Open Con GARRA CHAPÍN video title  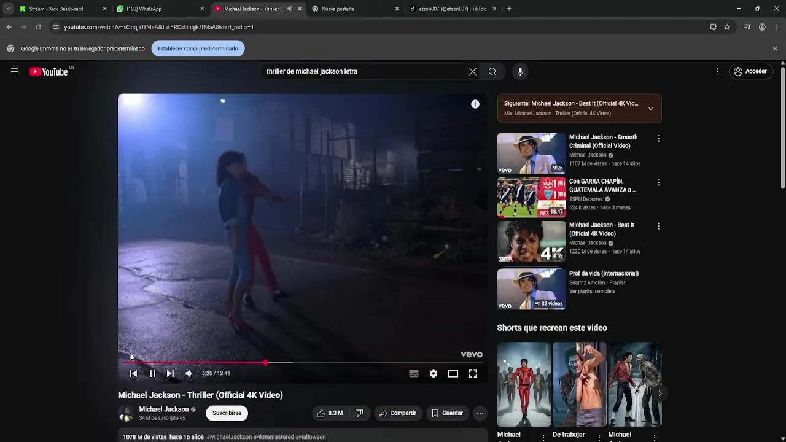click(602, 185)
